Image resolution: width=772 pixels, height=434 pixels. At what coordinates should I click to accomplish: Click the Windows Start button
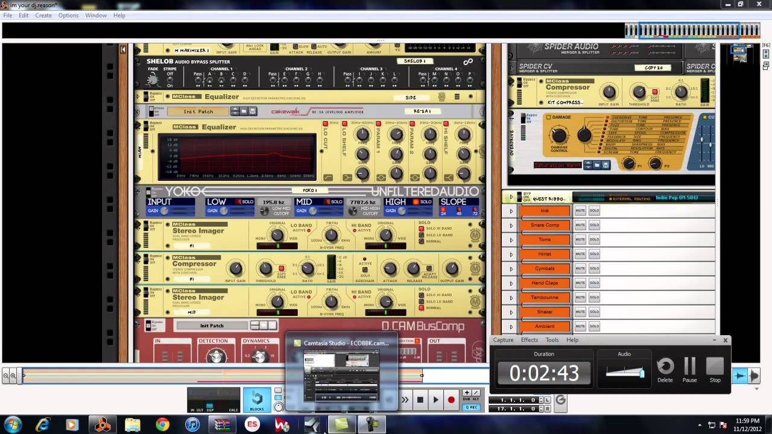click(x=13, y=425)
